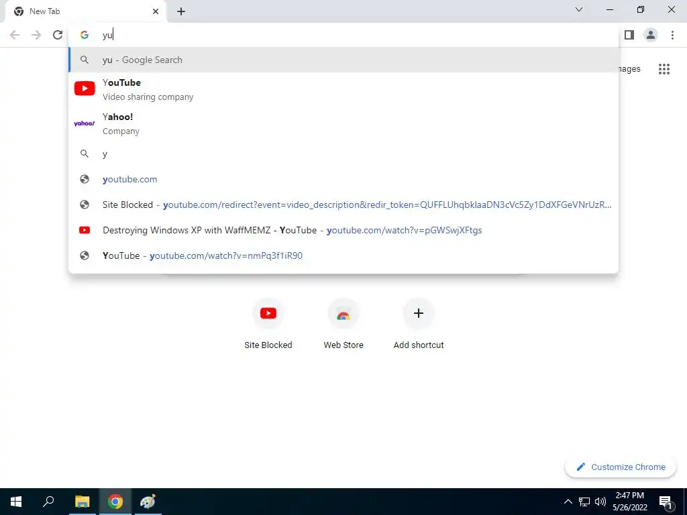This screenshot has height=515, width=687.
Task: Open Site Blocked youtube.com/redirect suggestion
Action: point(343,205)
